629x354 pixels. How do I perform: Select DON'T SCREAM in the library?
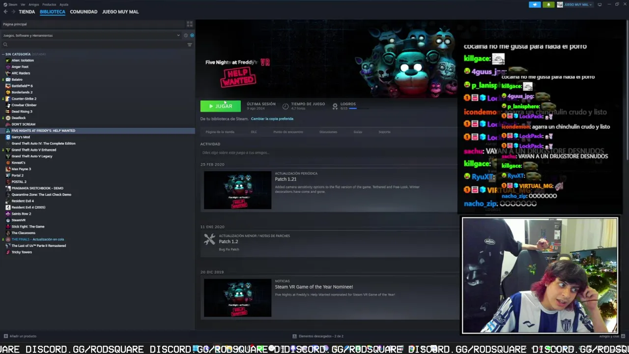23,124
